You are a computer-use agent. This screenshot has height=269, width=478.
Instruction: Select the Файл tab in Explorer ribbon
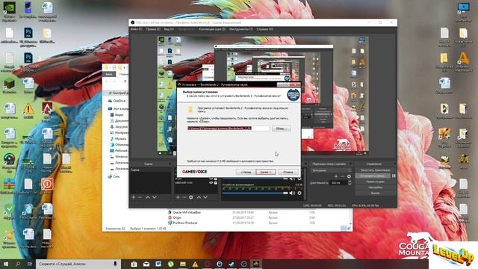point(109,74)
